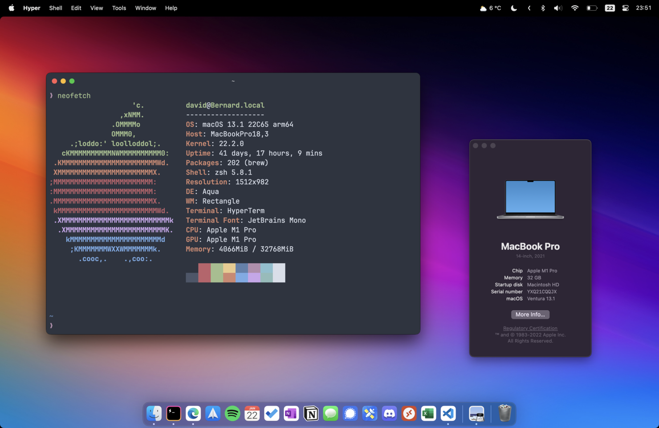
Task: Mute sound via the volume menu bar icon
Action: 557,8
